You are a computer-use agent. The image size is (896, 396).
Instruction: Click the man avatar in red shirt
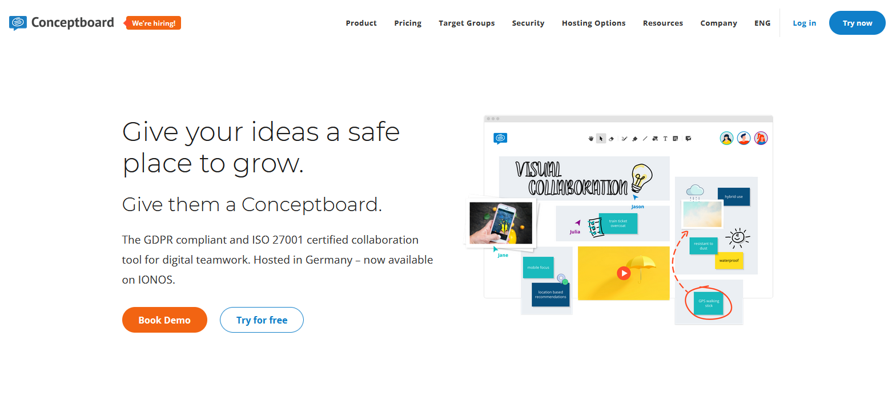pyautogui.click(x=744, y=138)
